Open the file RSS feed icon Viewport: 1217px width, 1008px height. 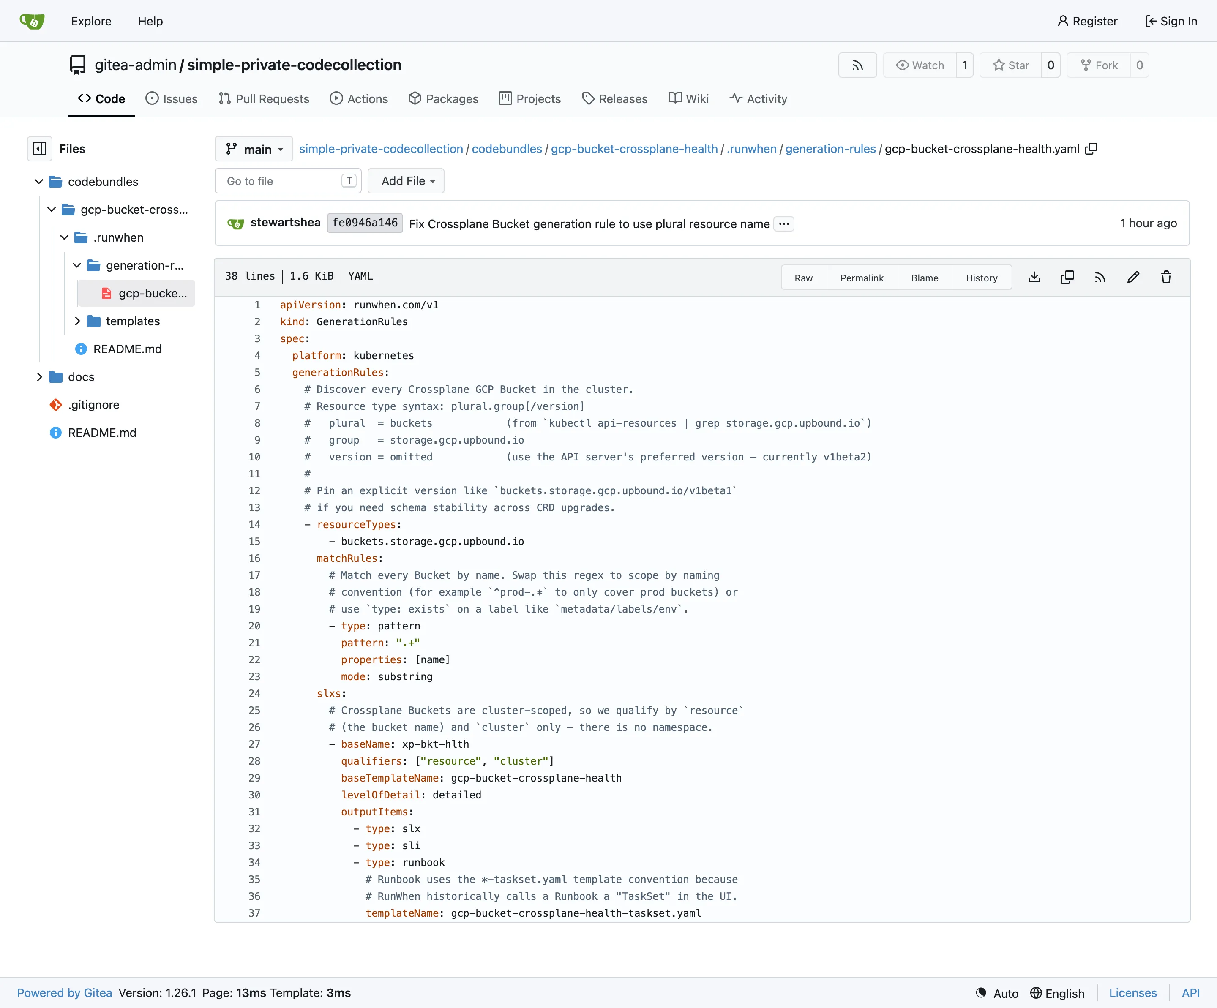pos(1100,278)
